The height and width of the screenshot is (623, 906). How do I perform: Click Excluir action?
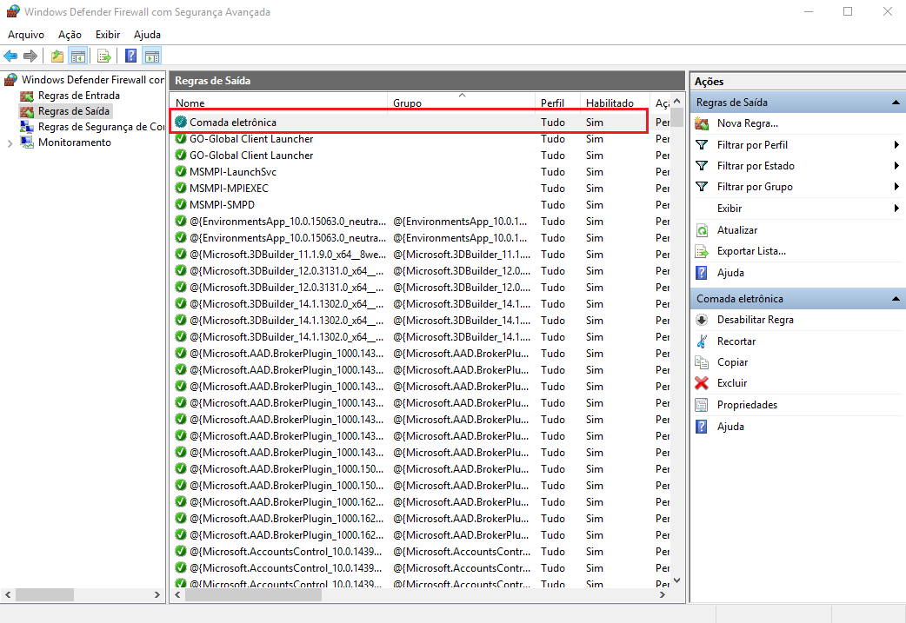pyautogui.click(x=732, y=383)
